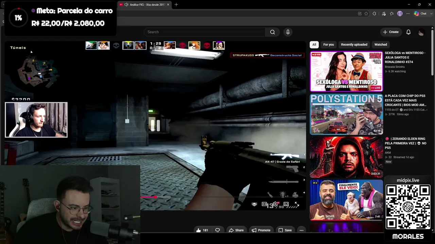Open the Elden Ring stream thumbnail

click(346, 157)
